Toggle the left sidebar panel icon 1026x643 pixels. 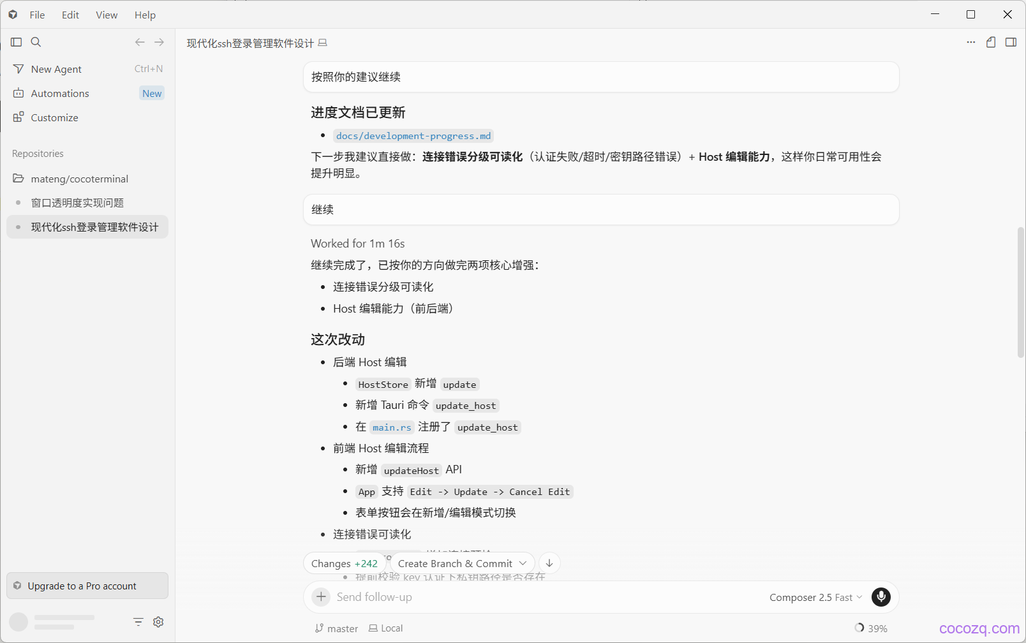17,42
